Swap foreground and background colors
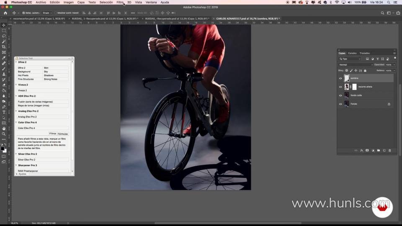402x226 pixels. 5,145
